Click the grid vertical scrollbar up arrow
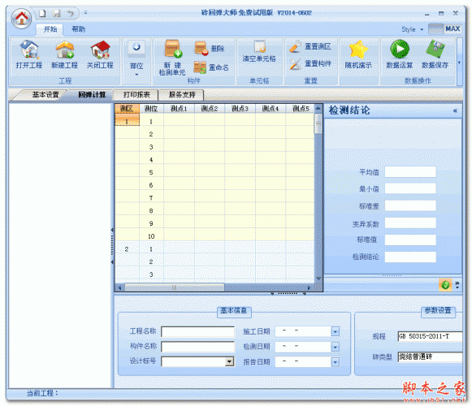This screenshot has width=472, height=406. coord(318,108)
